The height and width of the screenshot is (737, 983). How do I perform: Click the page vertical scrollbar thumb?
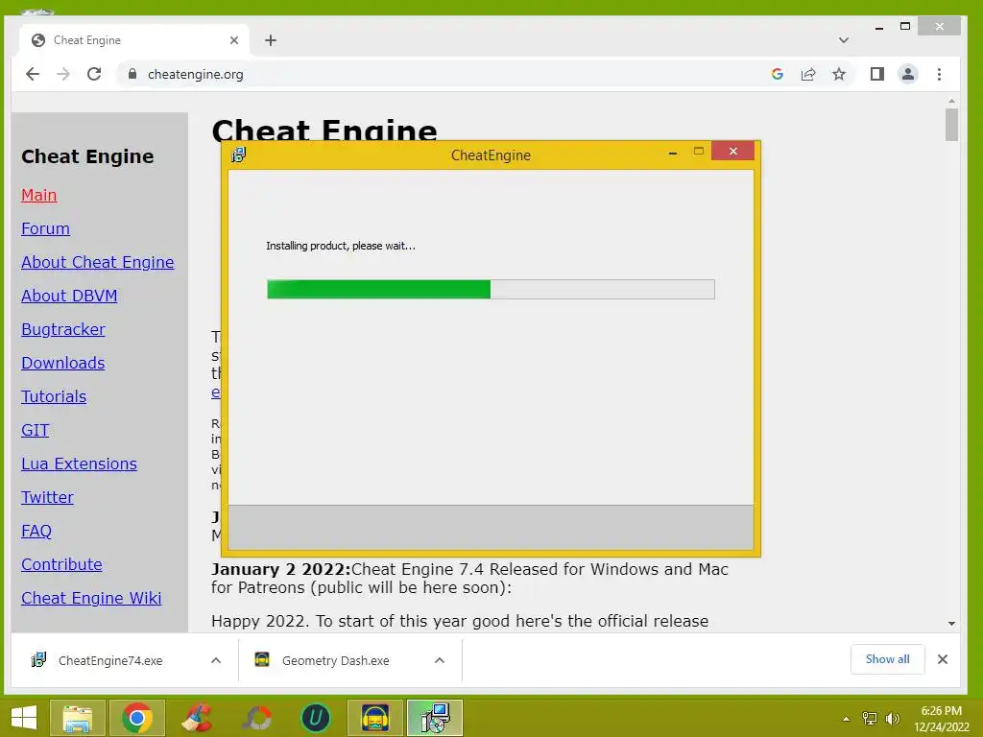point(951,125)
